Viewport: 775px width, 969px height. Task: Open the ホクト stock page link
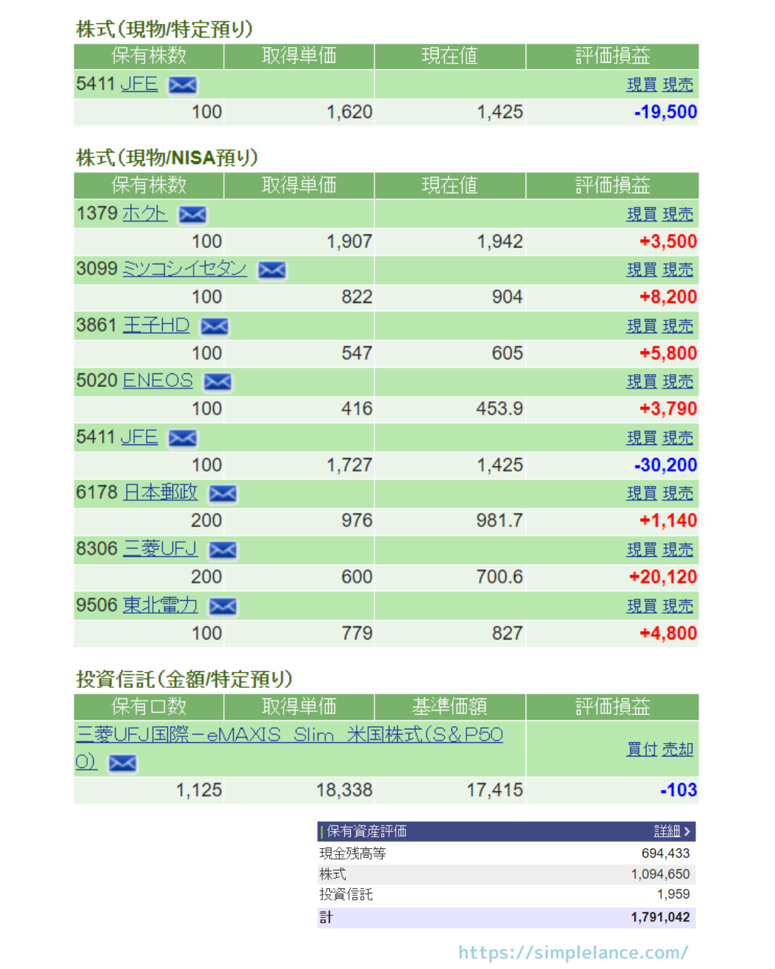pos(145,213)
